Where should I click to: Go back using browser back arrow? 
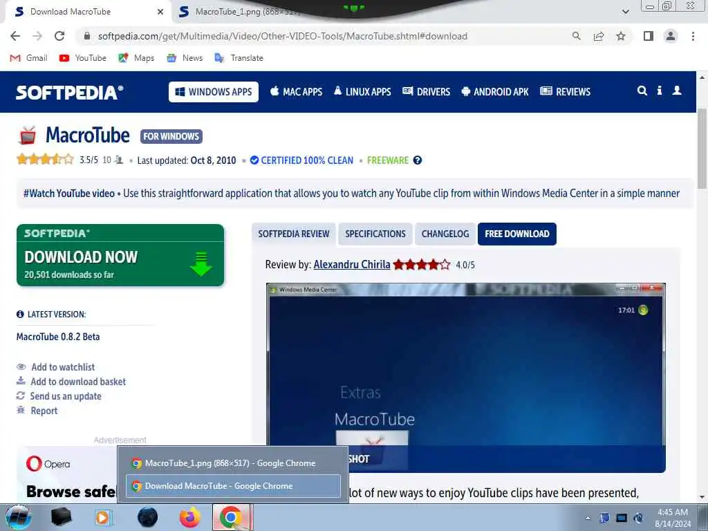pos(15,36)
